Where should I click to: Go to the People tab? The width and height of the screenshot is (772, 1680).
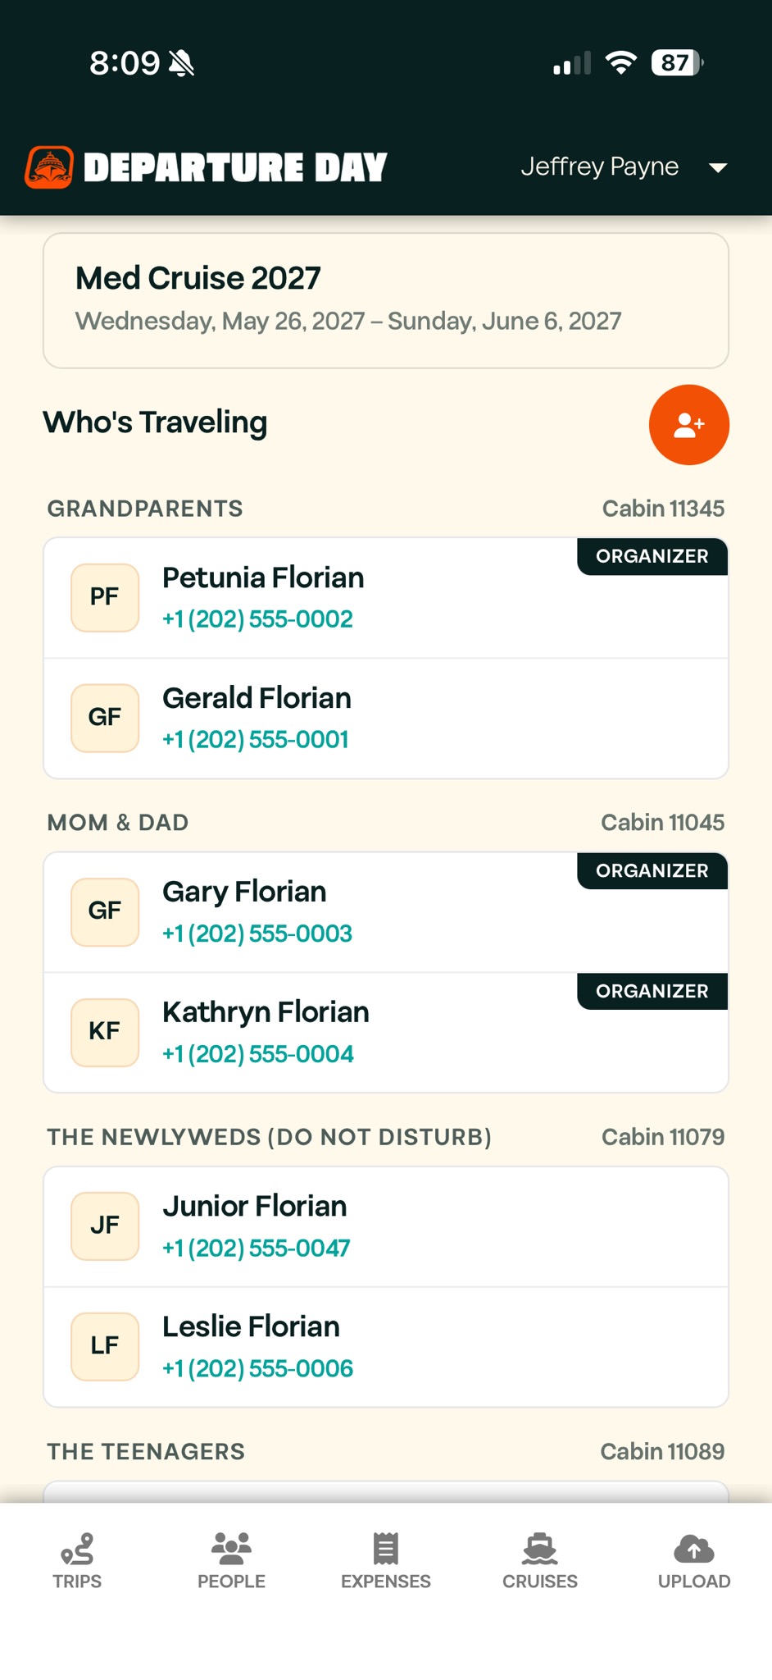[231, 1561]
